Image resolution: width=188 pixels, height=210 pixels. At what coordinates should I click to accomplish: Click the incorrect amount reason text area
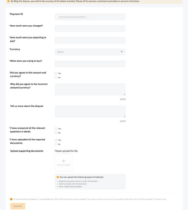pyautogui.click(x=90, y=89)
